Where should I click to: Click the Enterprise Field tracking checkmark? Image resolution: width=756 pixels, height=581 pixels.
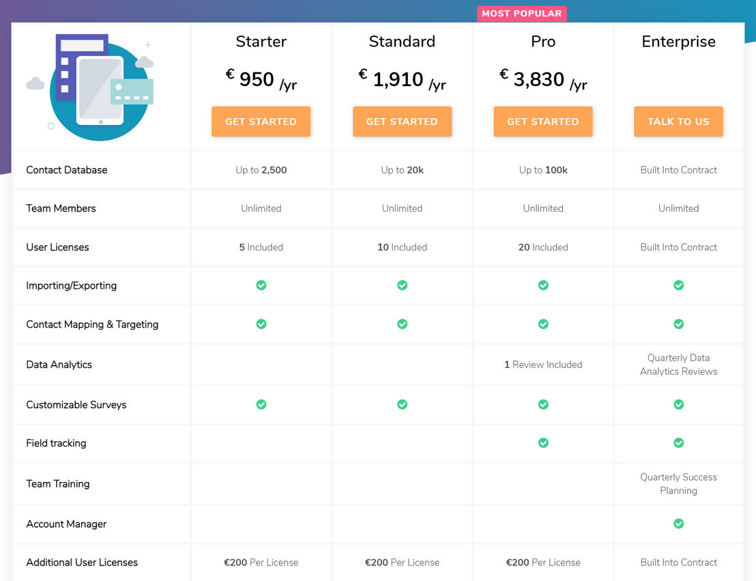679,442
